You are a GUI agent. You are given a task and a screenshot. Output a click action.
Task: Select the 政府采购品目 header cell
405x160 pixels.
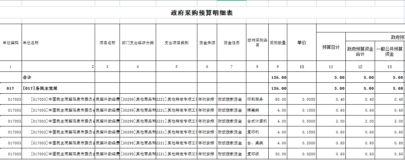257,43
